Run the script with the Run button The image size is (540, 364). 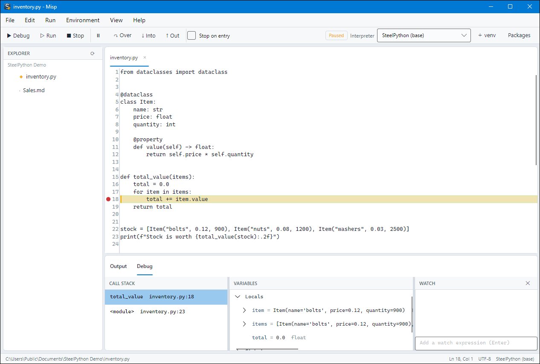[x=48, y=35]
